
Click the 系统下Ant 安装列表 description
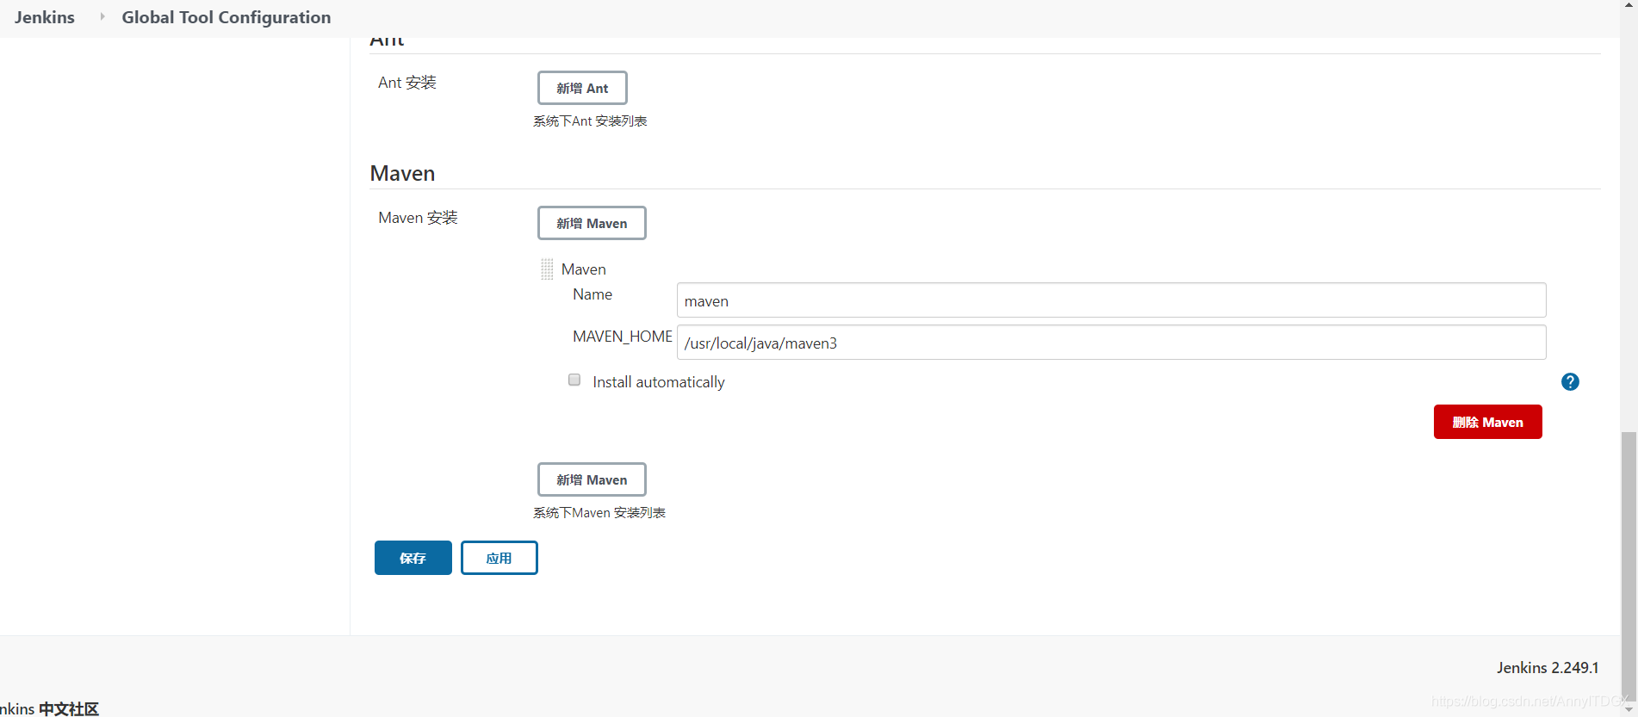(590, 121)
